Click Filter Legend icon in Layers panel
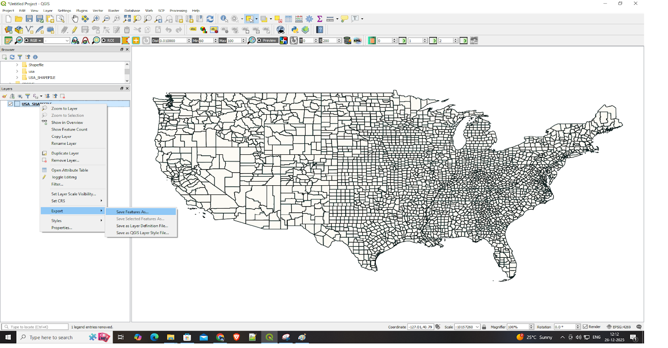 pyautogui.click(x=28, y=96)
